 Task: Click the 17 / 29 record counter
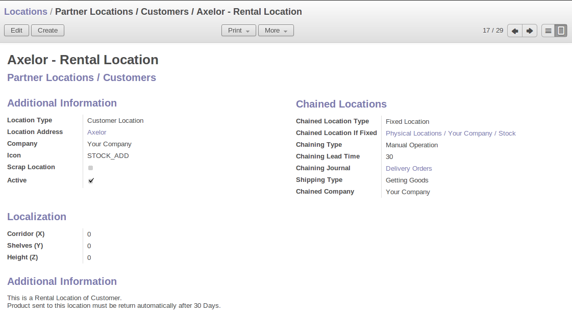click(492, 31)
